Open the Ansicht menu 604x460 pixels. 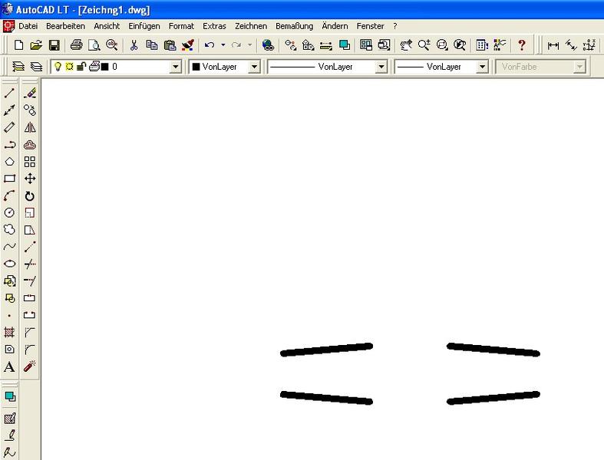107,26
